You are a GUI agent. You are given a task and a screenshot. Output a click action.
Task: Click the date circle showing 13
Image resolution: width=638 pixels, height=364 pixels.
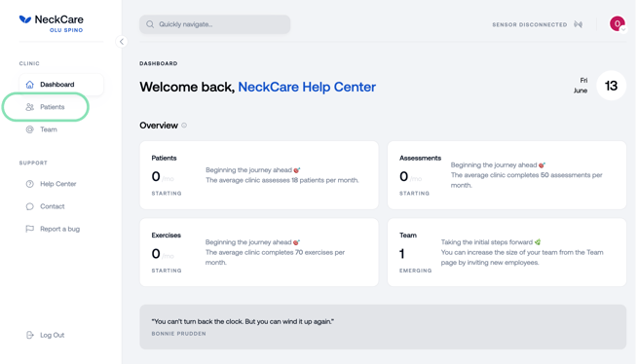(x=611, y=86)
